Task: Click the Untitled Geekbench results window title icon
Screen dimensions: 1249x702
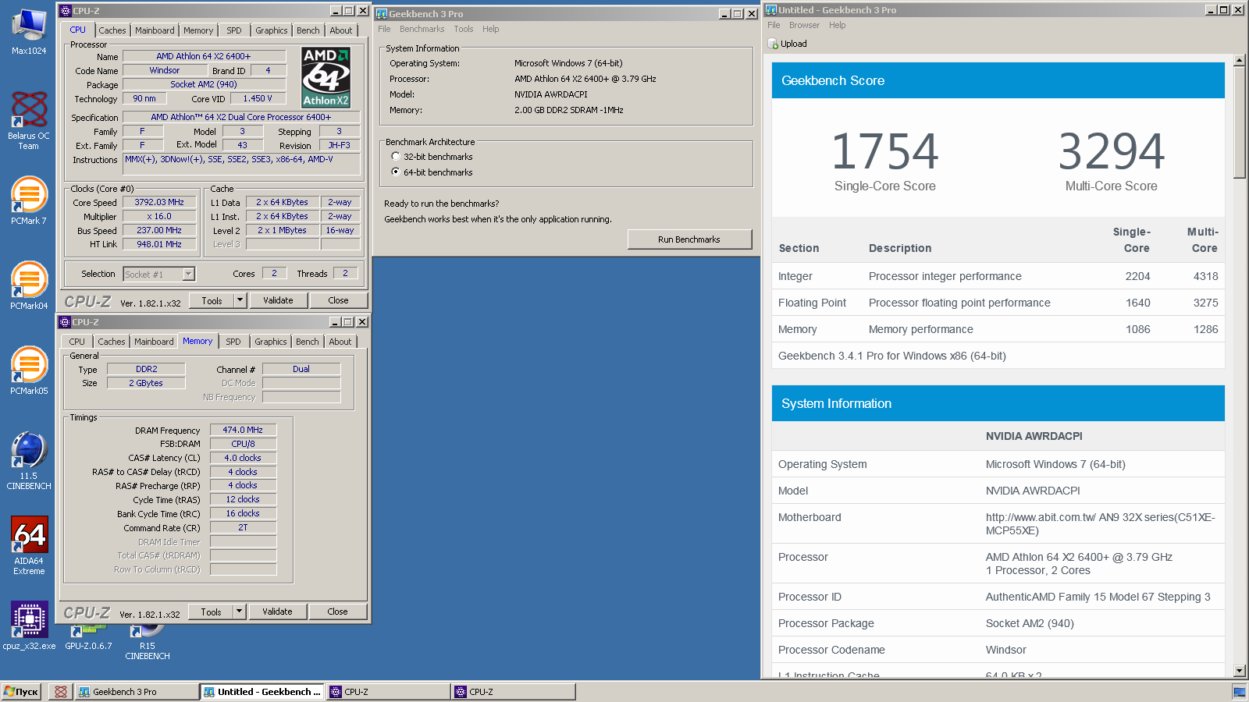Action: point(771,10)
